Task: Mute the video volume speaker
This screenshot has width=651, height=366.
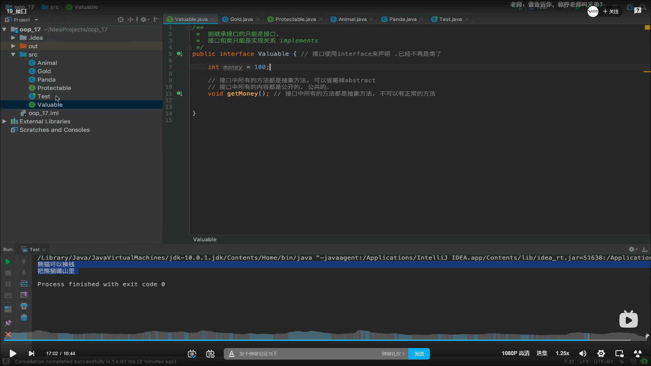Action: point(583,353)
